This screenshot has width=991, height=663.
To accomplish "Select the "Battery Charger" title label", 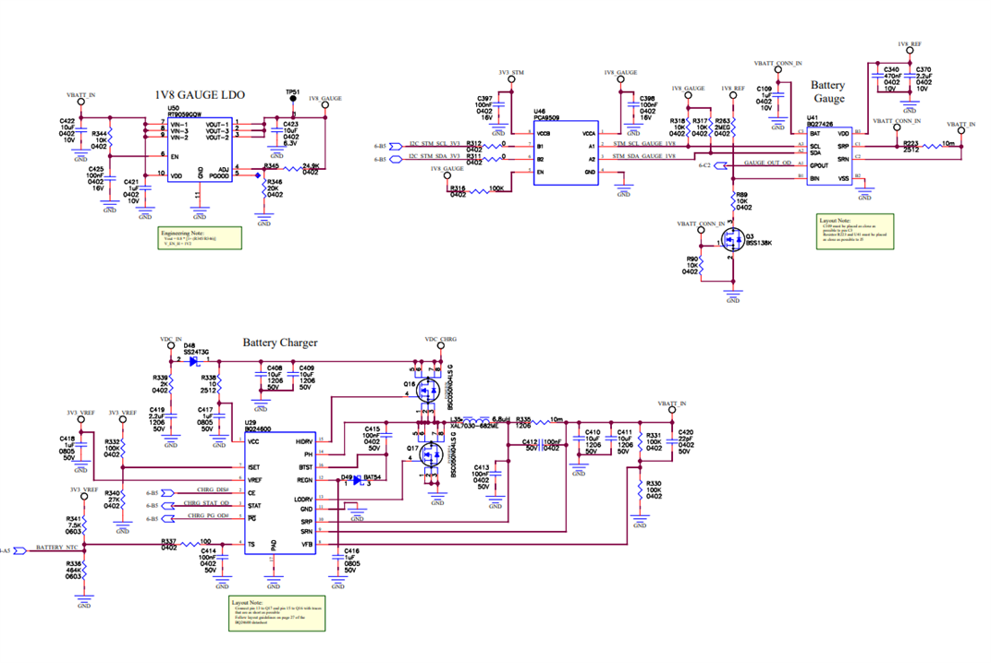I will pyautogui.click(x=280, y=343).
